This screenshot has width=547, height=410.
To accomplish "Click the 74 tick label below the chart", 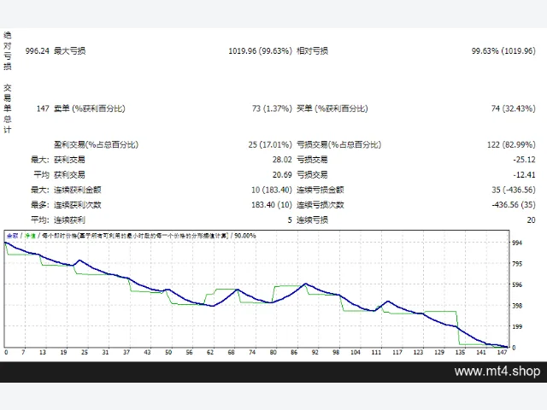I will tap(252, 352).
